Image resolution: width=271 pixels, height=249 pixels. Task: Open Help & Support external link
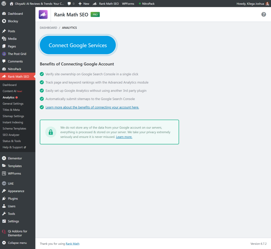(14, 147)
